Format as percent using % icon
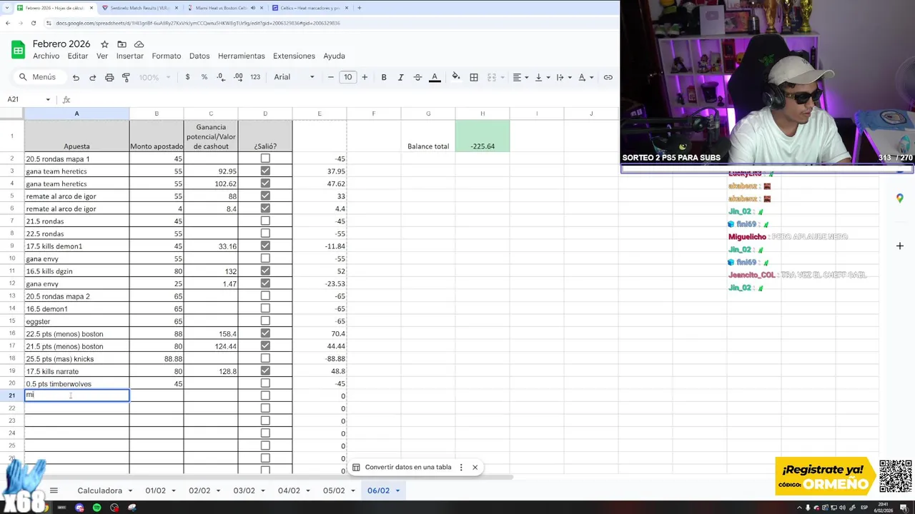The image size is (915, 514). [204, 77]
